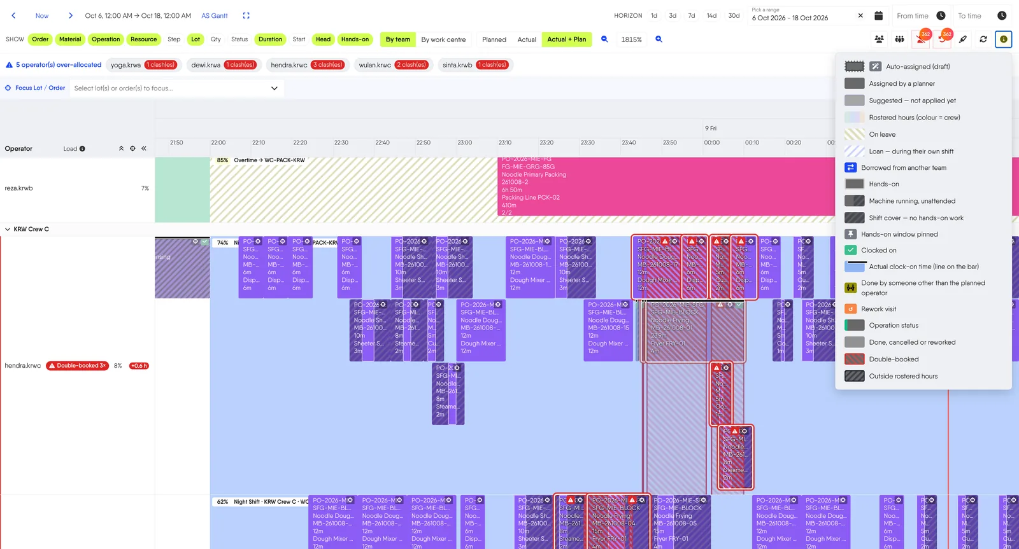Click the zoom percentage field showing 1815%

coord(632,39)
